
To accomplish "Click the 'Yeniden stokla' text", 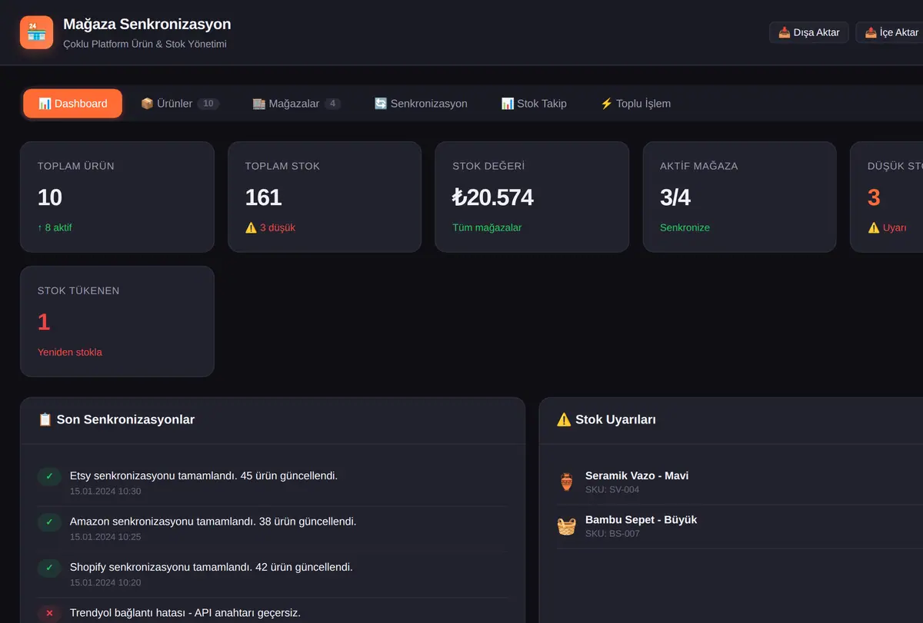I will click(70, 352).
